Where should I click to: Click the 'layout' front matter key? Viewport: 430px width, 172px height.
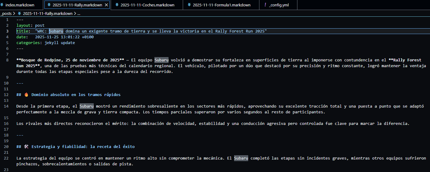(23, 25)
